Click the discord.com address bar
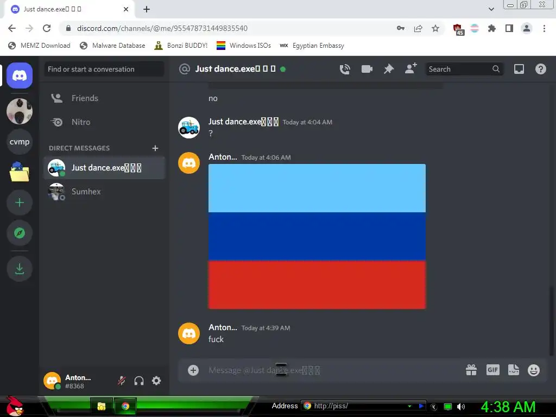This screenshot has width=556, height=417. (x=227, y=28)
